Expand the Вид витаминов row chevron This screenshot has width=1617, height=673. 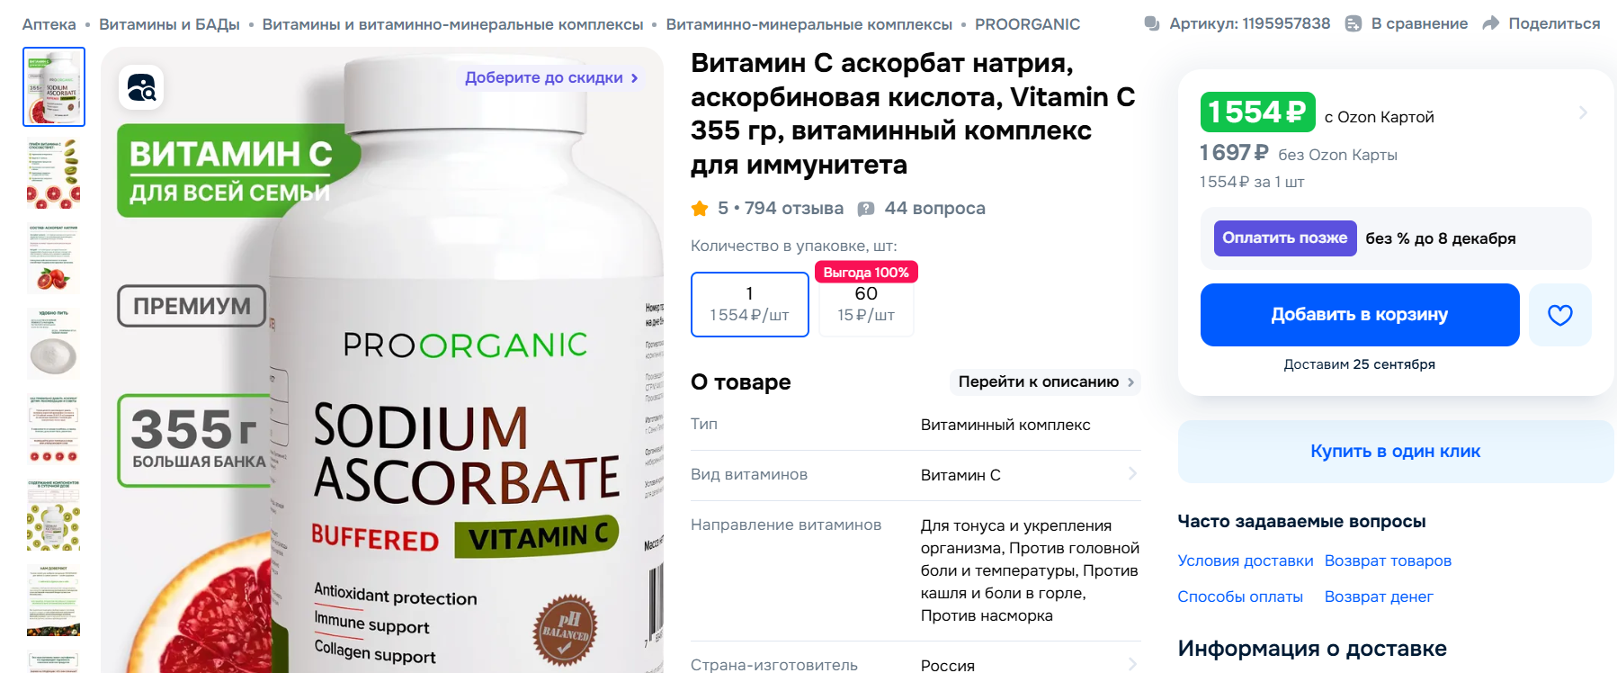click(x=1132, y=474)
